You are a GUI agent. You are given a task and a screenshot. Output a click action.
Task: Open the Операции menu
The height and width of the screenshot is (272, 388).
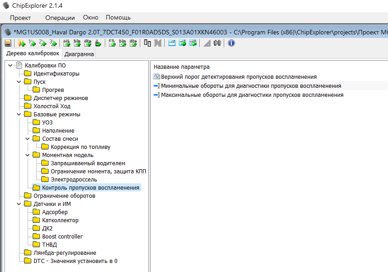[60, 18]
